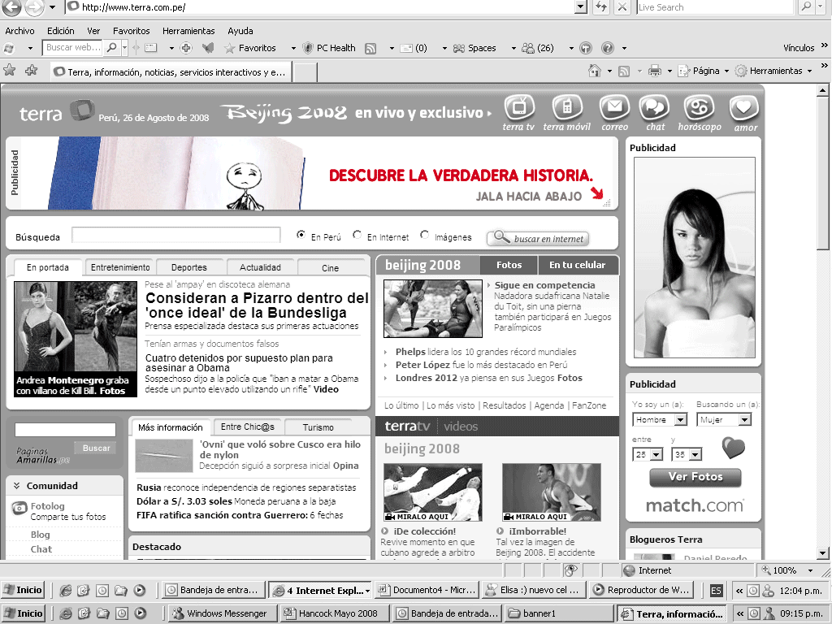
Task: Open the Resultados link under beijing 2008
Action: point(504,405)
